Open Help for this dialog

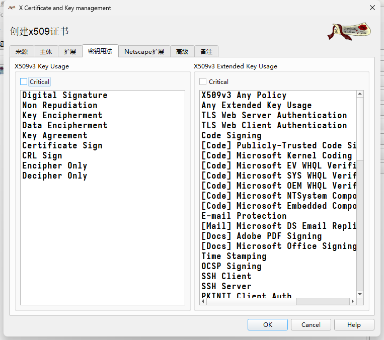tap(354, 325)
